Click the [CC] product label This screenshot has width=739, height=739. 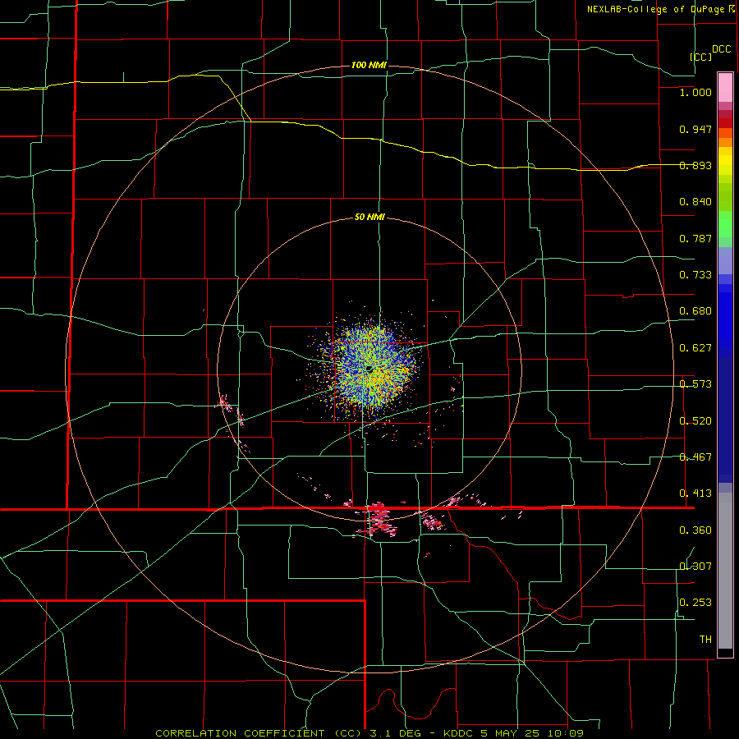point(701,57)
